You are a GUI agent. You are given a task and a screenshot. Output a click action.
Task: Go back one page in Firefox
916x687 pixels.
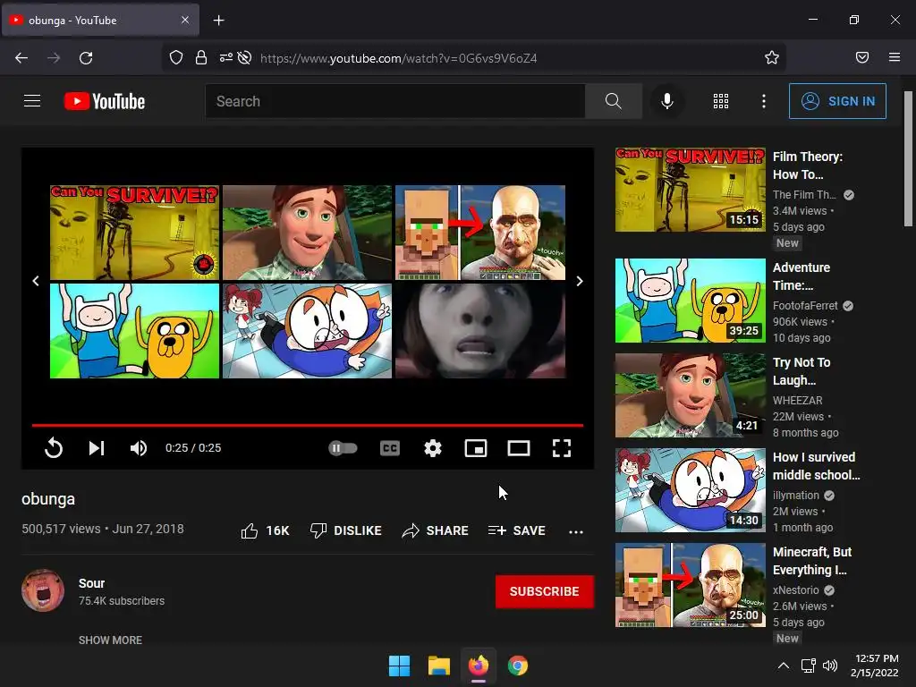pos(21,58)
